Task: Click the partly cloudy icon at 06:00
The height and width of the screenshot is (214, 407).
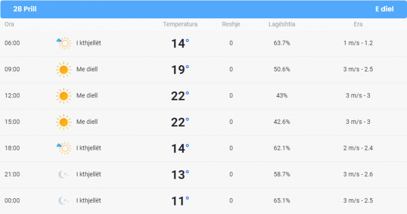Action: (64, 43)
